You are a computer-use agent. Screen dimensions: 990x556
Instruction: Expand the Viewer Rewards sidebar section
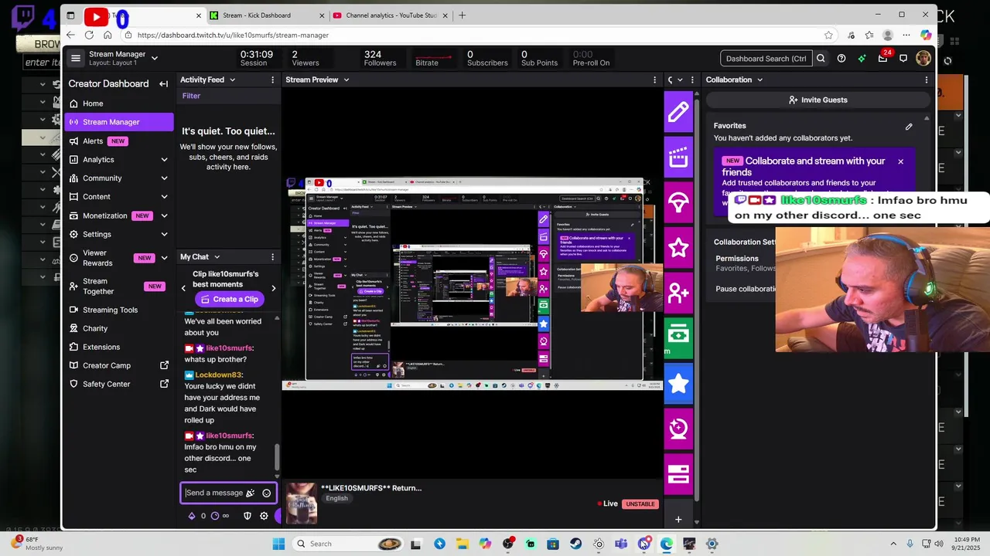[x=164, y=258]
